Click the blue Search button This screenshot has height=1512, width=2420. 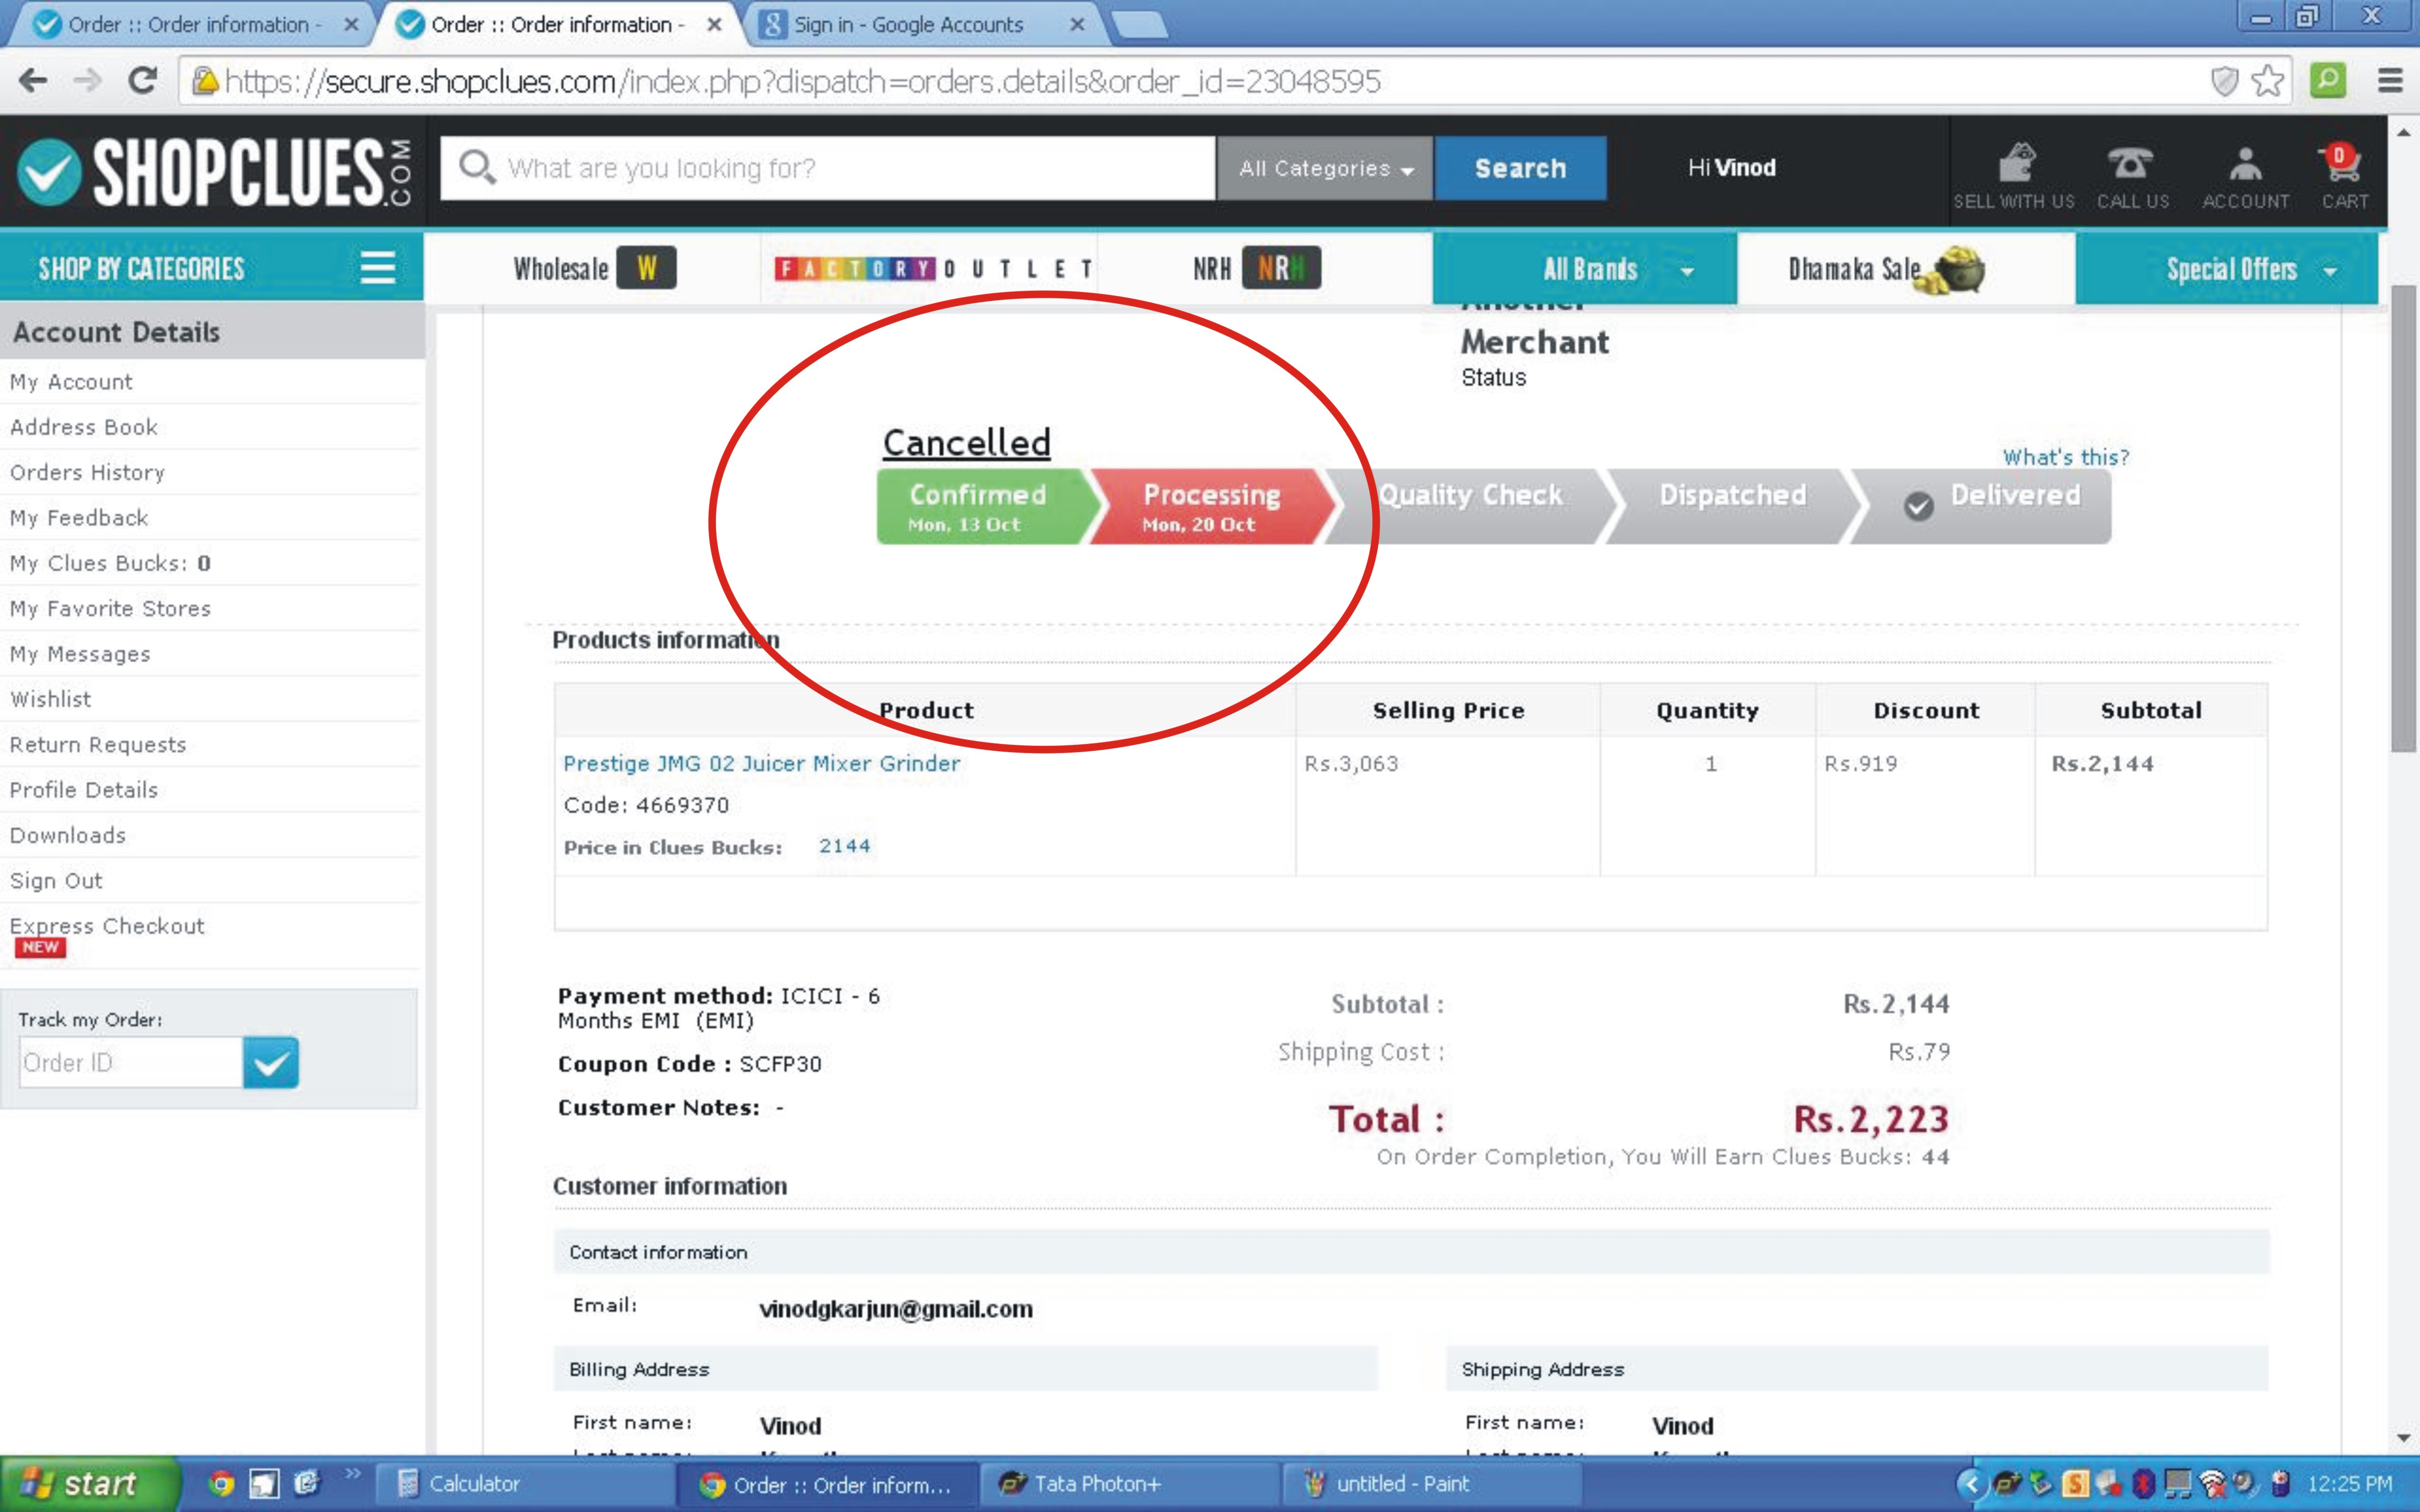1520,168
